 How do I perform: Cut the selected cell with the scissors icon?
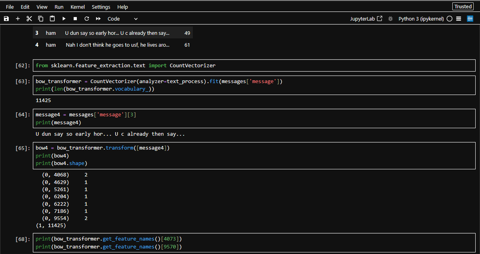pyautogui.click(x=29, y=19)
